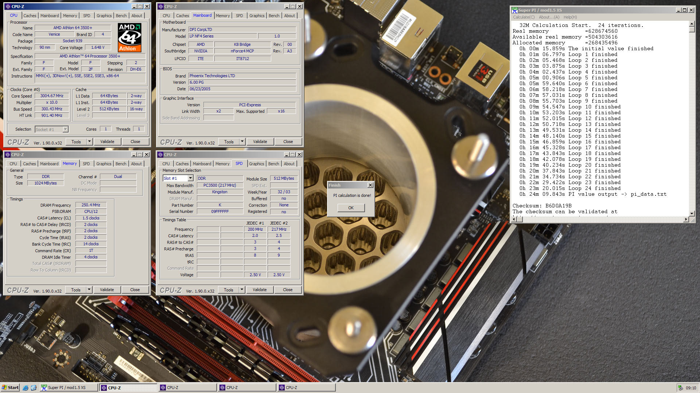Activate the third CPU-Z taskbar button
This screenshot has height=393, width=700.
[x=247, y=388]
